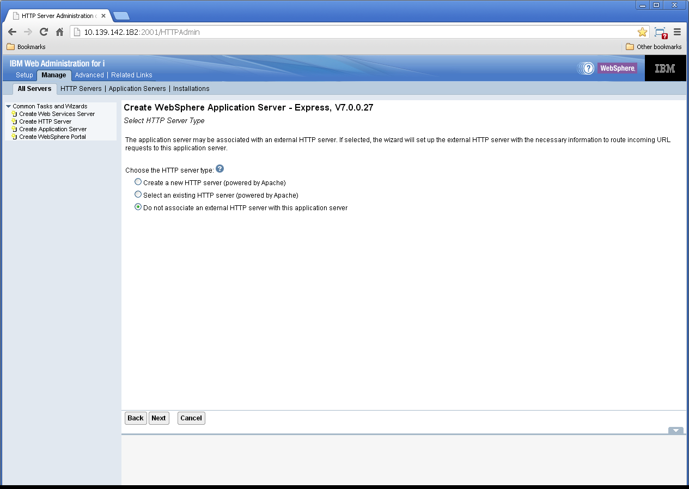Click the IBM logo
Viewport: 689px width, 489px height.
[x=665, y=68]
